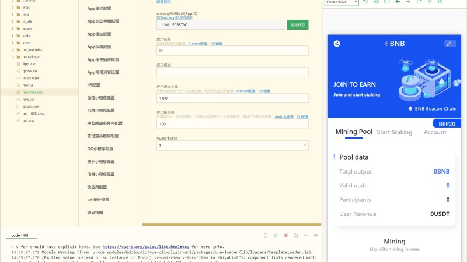Click the App.vue file icon
467x262 pixels.
(19, 64)
